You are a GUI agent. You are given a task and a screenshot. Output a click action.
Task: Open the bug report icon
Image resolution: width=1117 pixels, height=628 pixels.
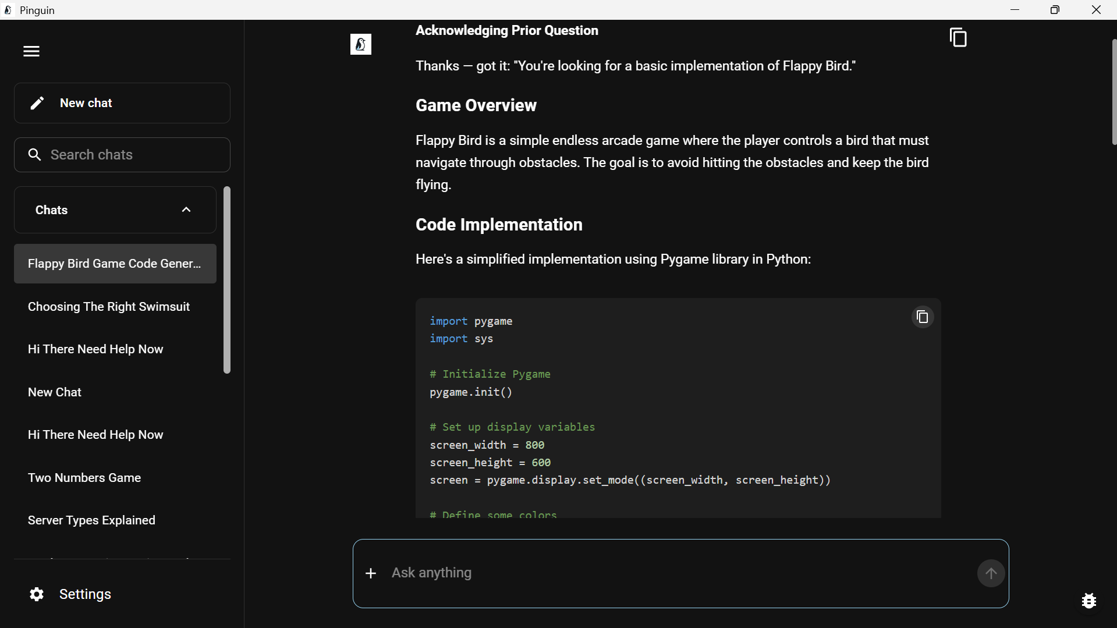tap(1088, 601)
